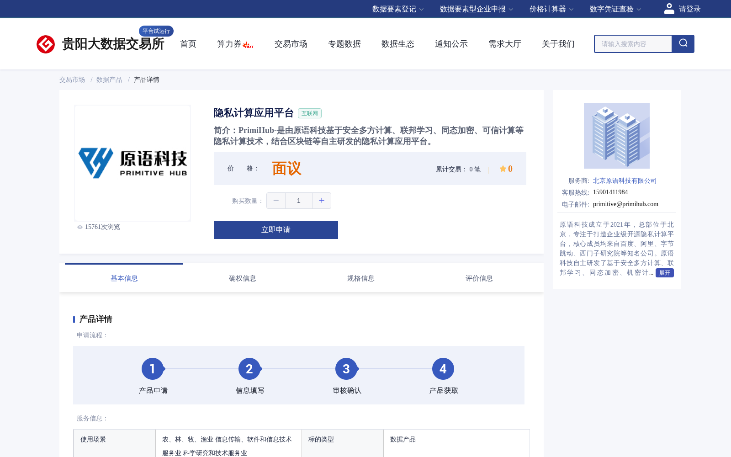
Task: Click 交易市场 breadcrumb link
Action: point(72,80)
